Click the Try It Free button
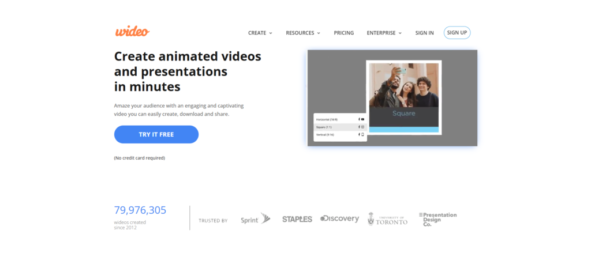The image size is (591, 276). 156,134
